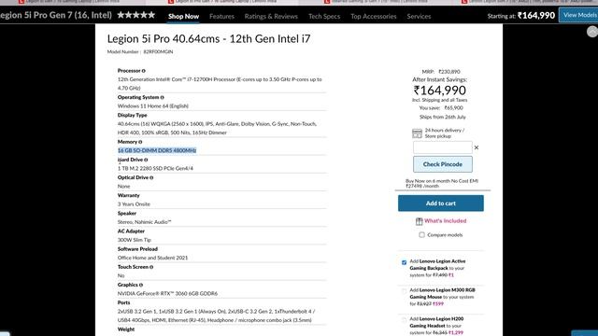
Task: Tick the Compare models checkbox
Action: tap(421, 235)
